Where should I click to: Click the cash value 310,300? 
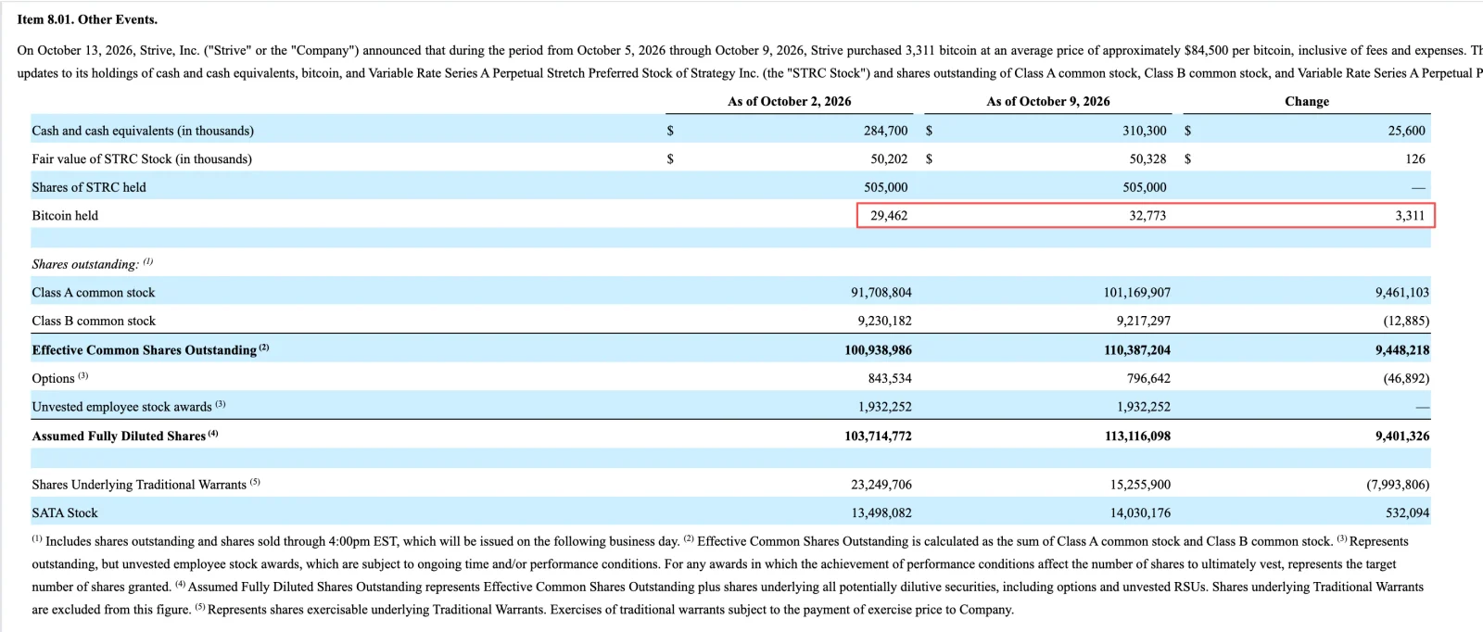point(1145,131)
